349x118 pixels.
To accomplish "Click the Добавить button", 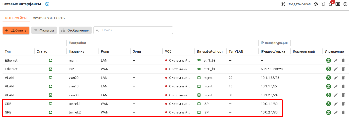I will tap(16, 30).
